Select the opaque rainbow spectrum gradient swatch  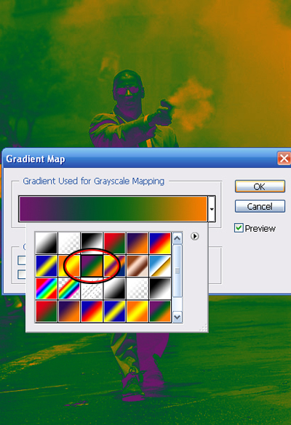pyautogui.click(x=47, y=288)
